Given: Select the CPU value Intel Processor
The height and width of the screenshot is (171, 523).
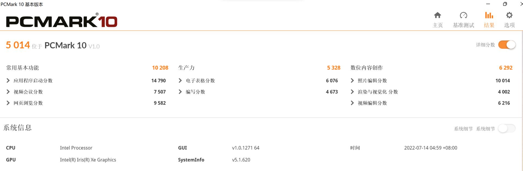Looking at the screenshot, I should (x=76, y=148).
